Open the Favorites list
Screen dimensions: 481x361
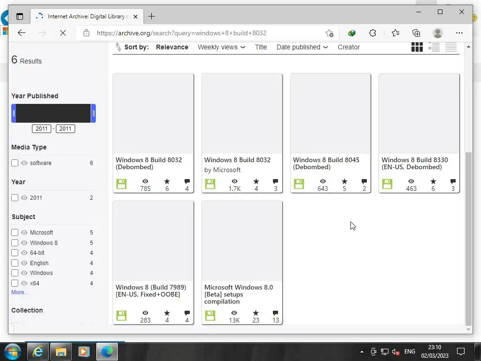(396, 33)
